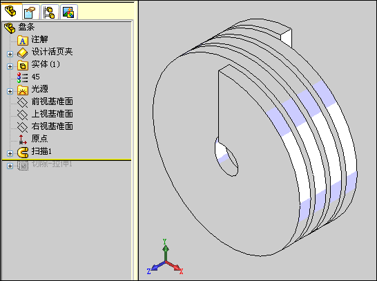Image resolution: width=377 pixels, height=281 pixels.
Task: Expand the 切除-拉伸1 feature node
Action: [10, 166]
